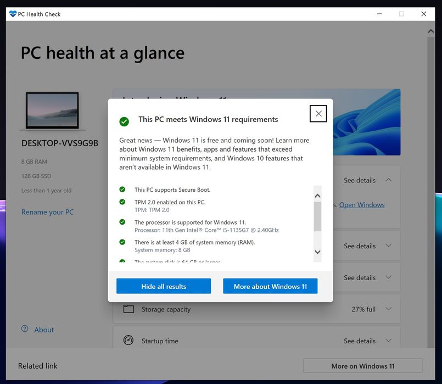Screen dimensions: 442x384
Task: Click the TPM 2.0 green check icon
Action: [122, 202]
